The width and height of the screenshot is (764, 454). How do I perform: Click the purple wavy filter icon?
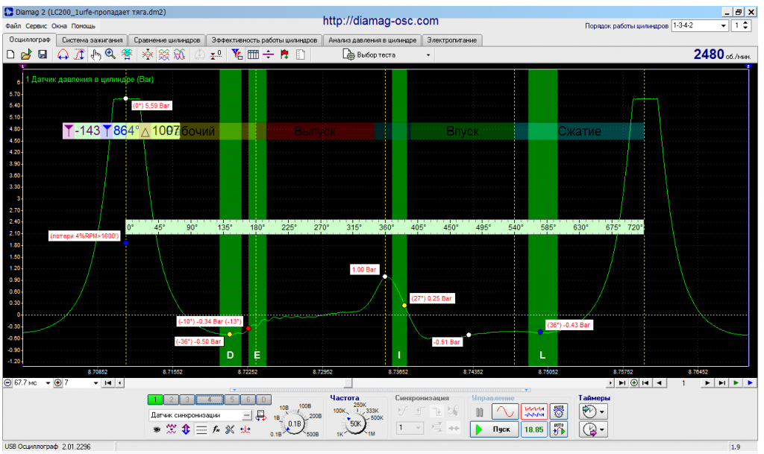click(171, 429)
